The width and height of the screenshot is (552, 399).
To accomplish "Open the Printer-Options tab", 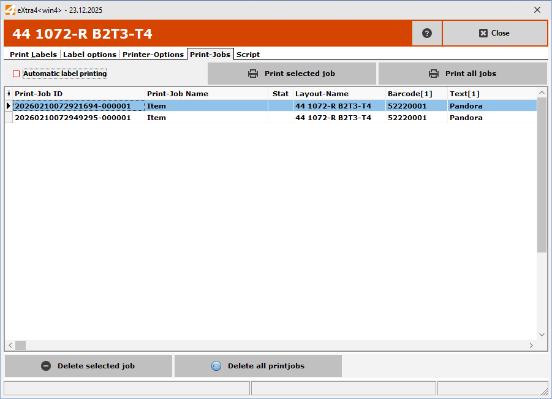I will pyautogui.click(x=153, y=55).
